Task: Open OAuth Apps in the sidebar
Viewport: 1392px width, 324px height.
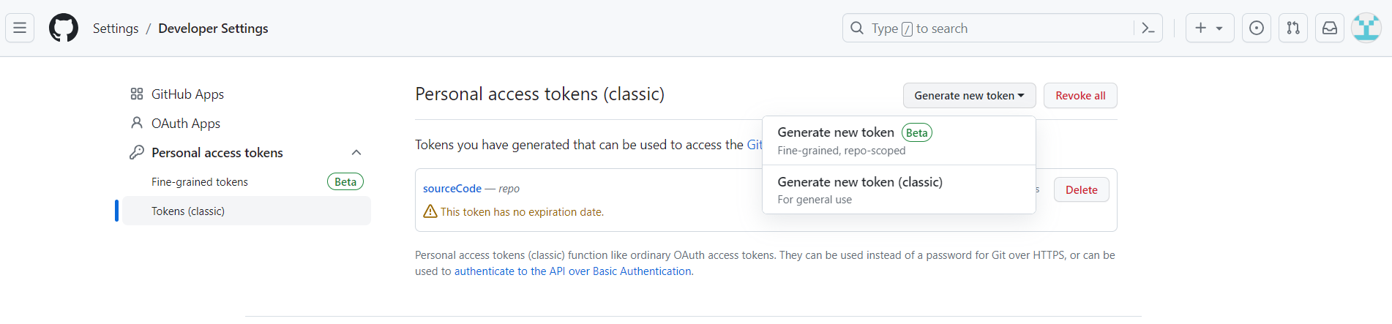Action: click(x=186, y=124)
